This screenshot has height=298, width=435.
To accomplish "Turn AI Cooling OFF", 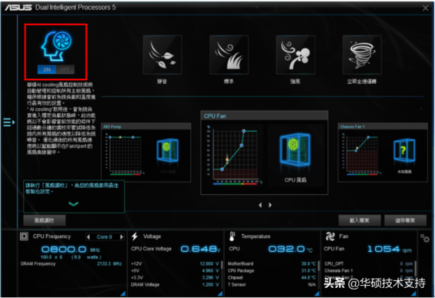I will click(65, 69).
